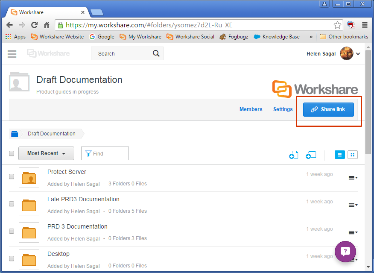Click the Find filter field

pos(105,153)
